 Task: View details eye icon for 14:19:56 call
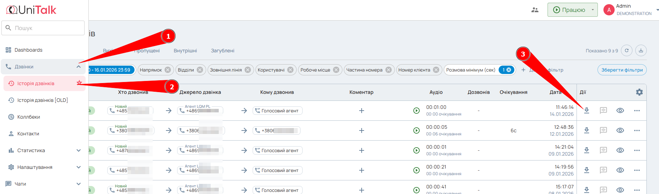point(620,170)
